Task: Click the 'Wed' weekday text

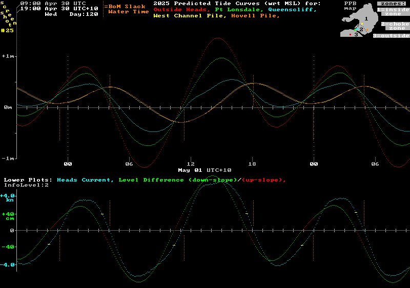Action: [x=51, y=14]
